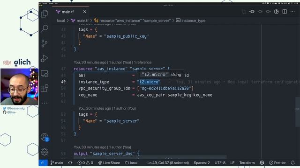Change language mode Terraform
This screenshot has height=168, width=300.
pyautogui.click(x=247, y=163)
